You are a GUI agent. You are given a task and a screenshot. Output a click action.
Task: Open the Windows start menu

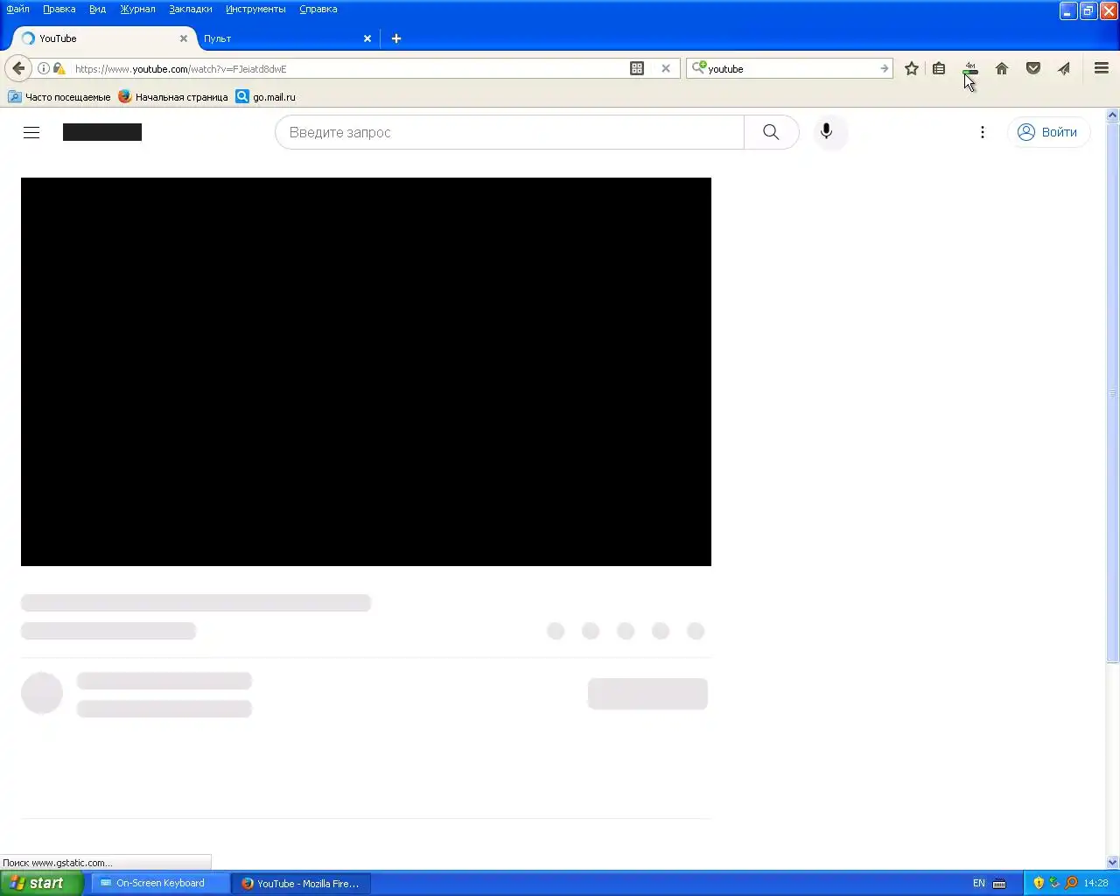coord(41,883)
